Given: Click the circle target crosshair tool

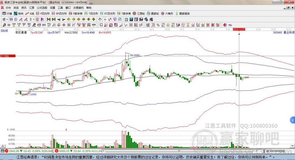Looking at the screenshot, I should click(59, 25).
